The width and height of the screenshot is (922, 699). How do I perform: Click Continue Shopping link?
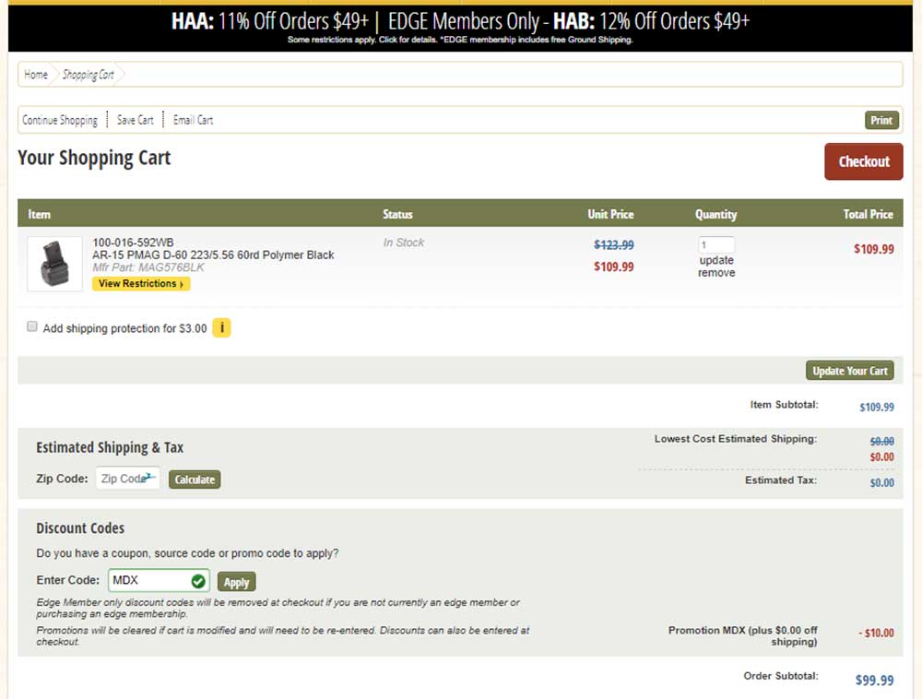pos(60,120)
